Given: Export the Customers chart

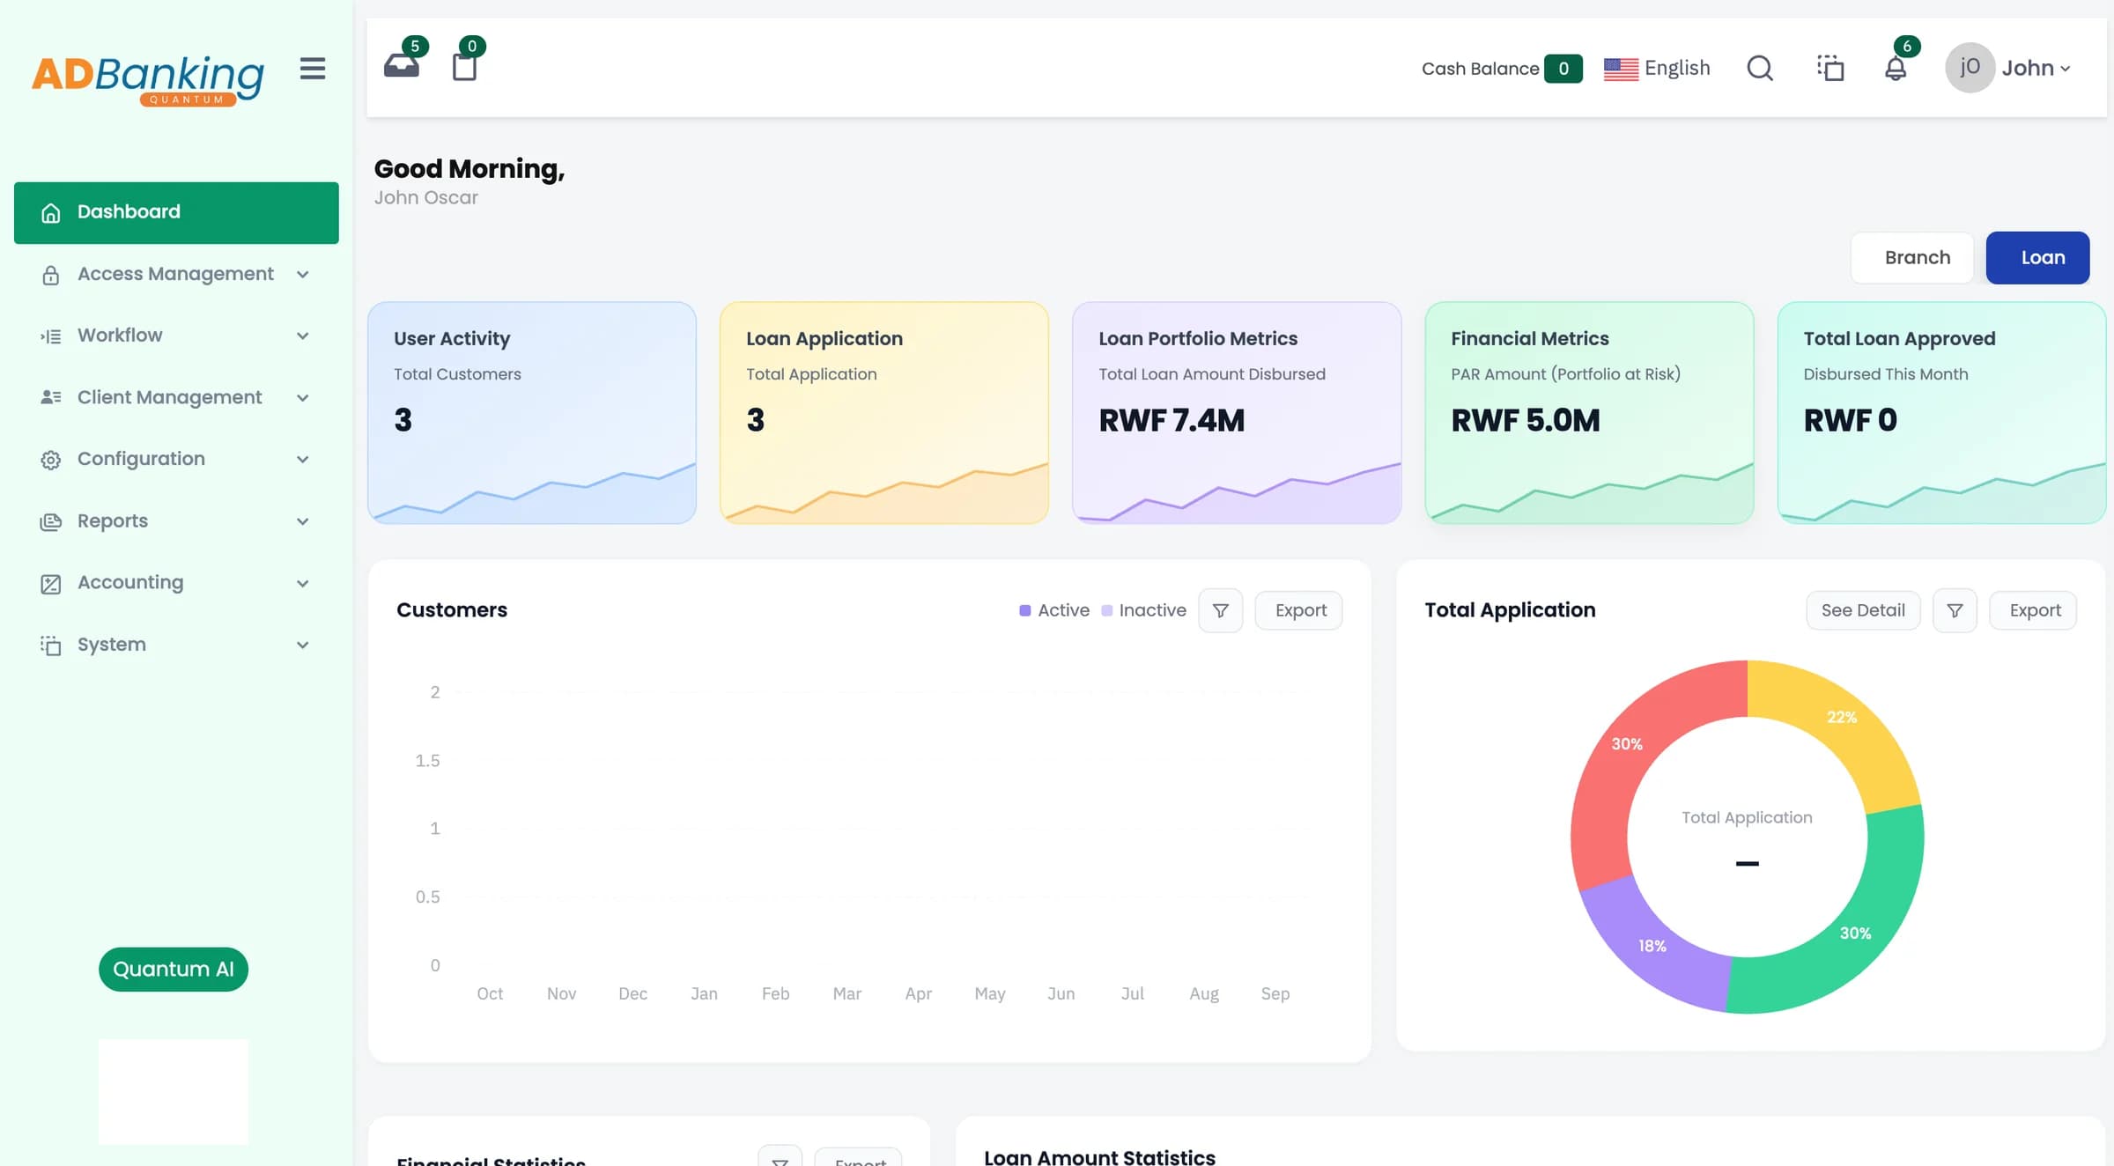Looking at the screenshot, I should (1299, 610).
